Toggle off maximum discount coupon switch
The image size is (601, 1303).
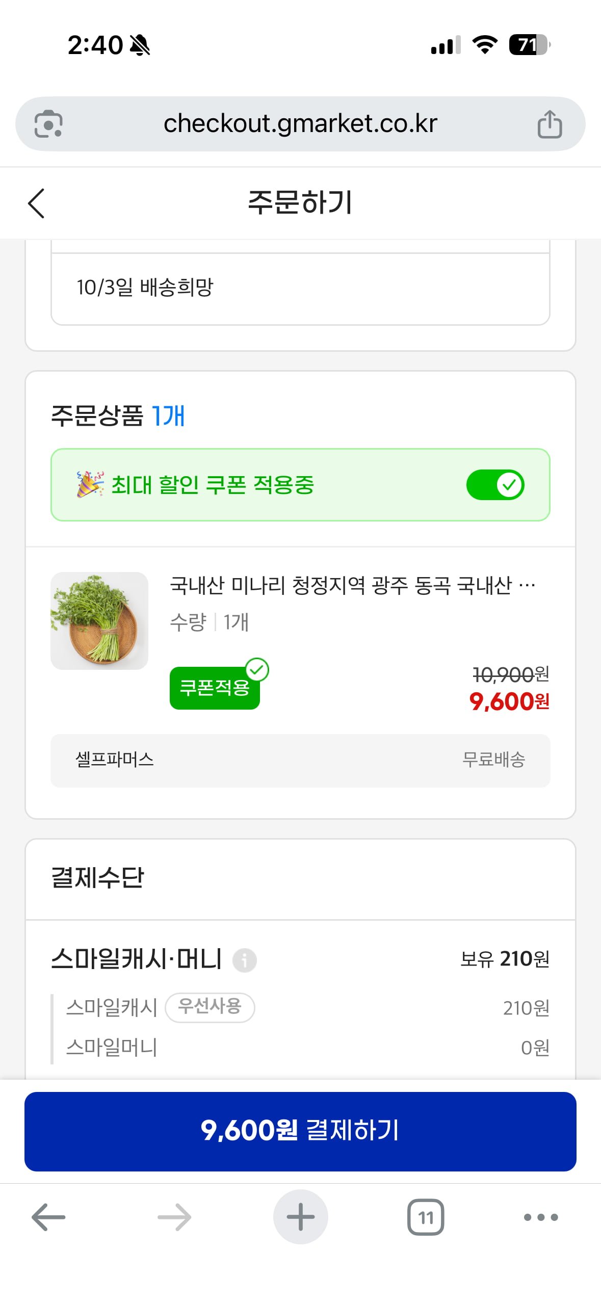pyautogui.click(x=495, y=485)
